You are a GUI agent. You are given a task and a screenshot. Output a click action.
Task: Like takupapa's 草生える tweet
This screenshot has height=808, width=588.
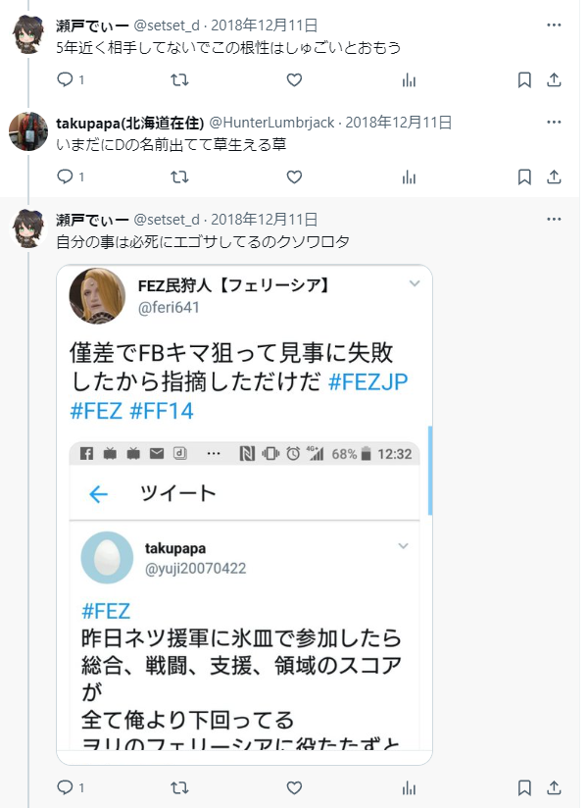pyautogui.click(x=294, y=177)
